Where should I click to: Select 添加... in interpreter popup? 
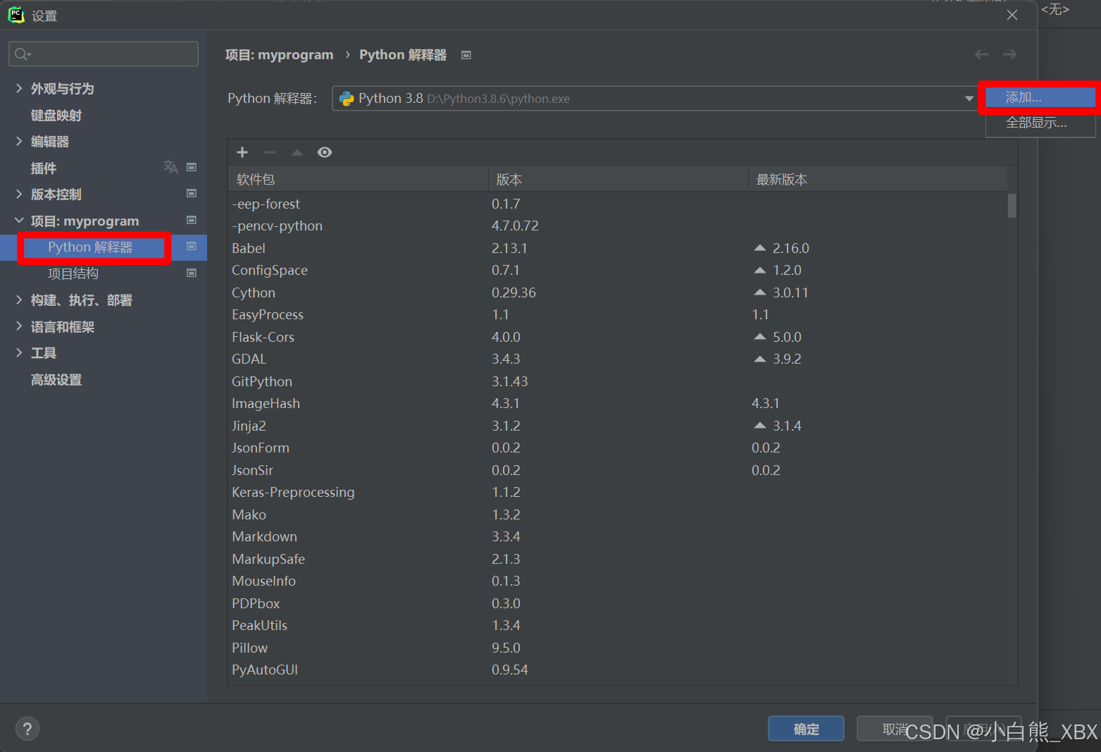1040,97
